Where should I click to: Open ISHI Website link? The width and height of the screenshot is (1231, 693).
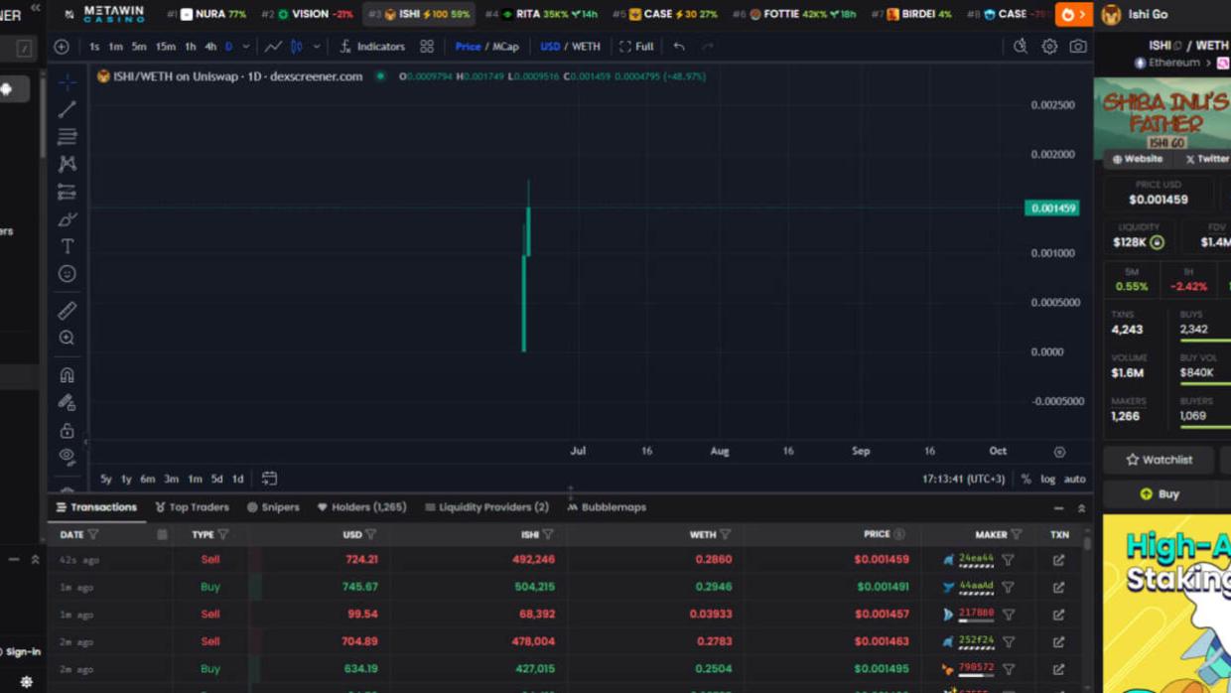point(1138,159)
